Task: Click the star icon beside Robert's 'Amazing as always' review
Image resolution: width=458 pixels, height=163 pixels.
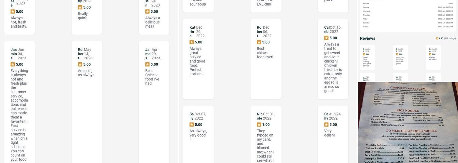Action: pos(80,65)
